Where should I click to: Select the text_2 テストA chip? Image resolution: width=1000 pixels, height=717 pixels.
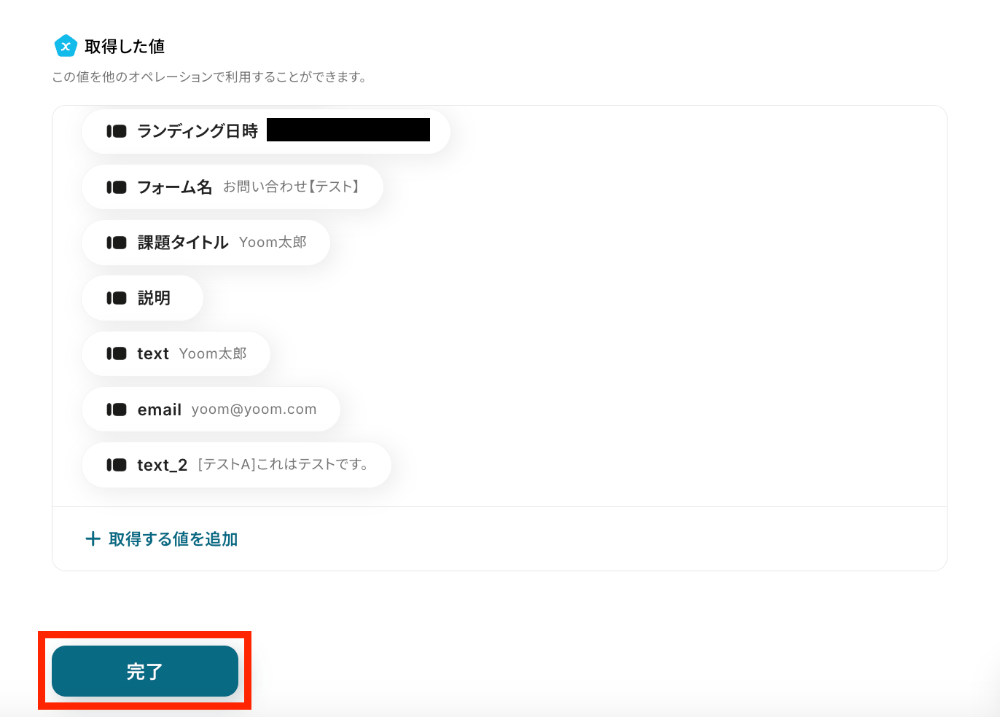point(236,465)
